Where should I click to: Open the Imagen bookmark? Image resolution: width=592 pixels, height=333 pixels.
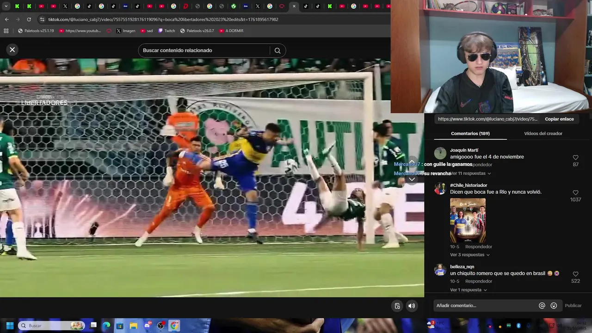tap(126, 31)
